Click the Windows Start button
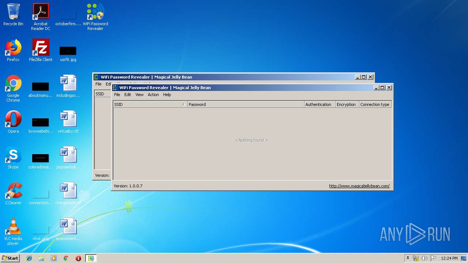Image resolution: width=468 pixels, height=263 pixels. [10, 258]
